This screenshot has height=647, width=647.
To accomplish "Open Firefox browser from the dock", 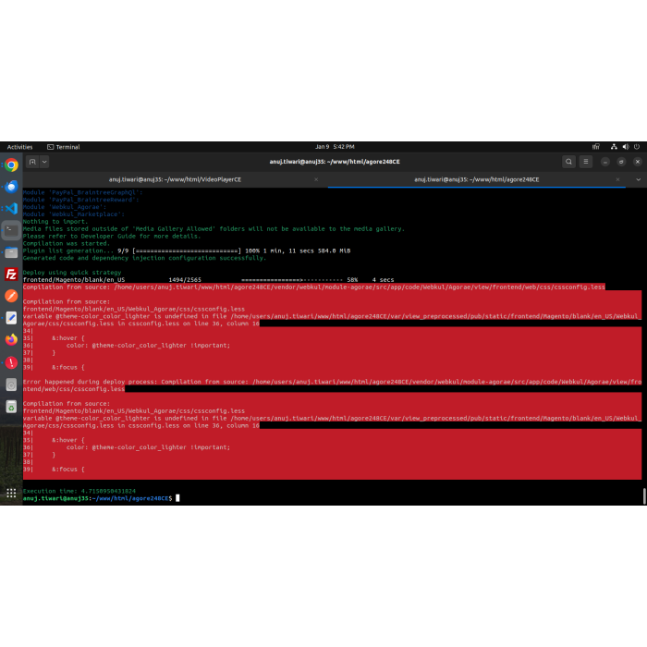I will (x=11, y=339).
